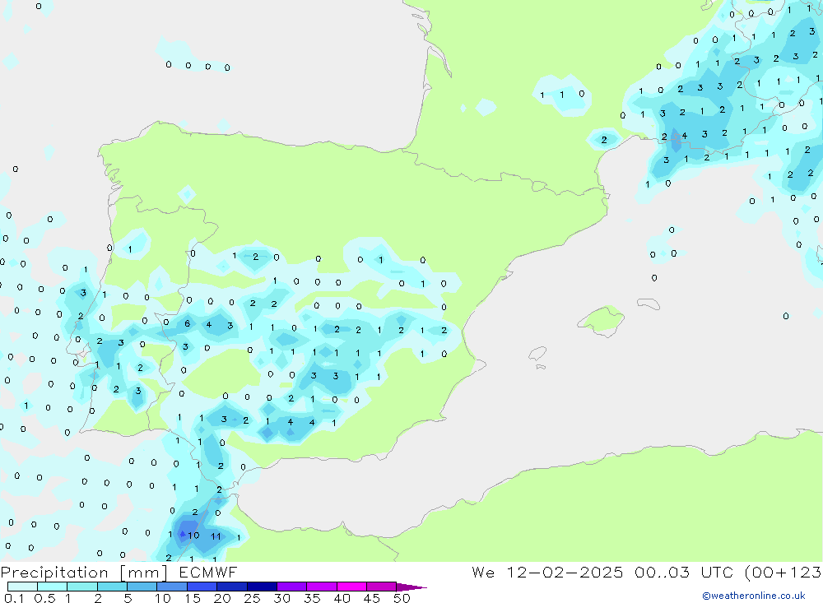This screenshot has width=823, height=603.
Task: Pick the 10–15 mm legend color swatch
Action: point(172,587)
